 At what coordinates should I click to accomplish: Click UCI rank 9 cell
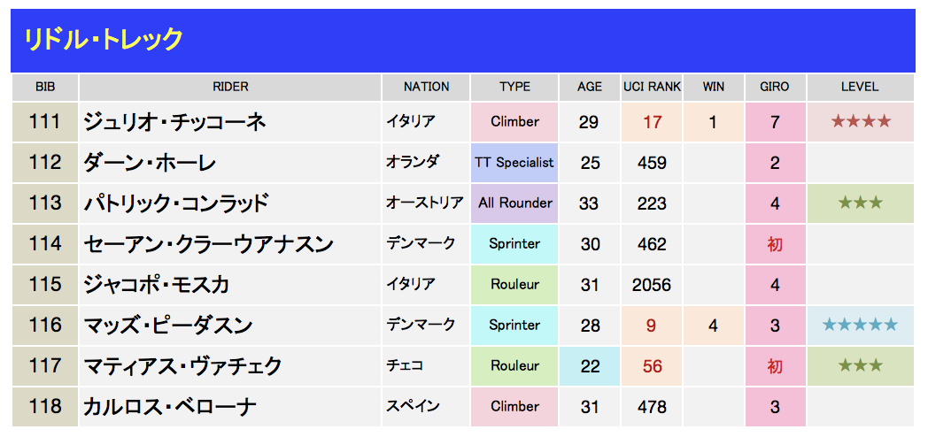652,326
